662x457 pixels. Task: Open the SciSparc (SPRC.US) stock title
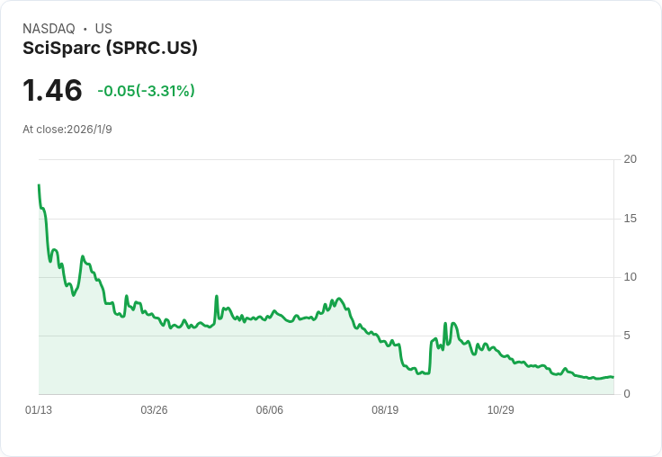110,49
